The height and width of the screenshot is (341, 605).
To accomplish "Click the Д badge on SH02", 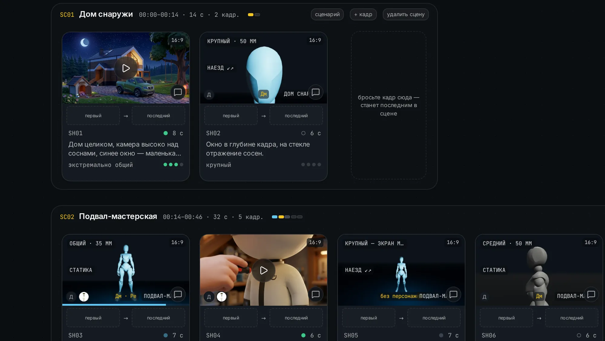I will 209,95.
